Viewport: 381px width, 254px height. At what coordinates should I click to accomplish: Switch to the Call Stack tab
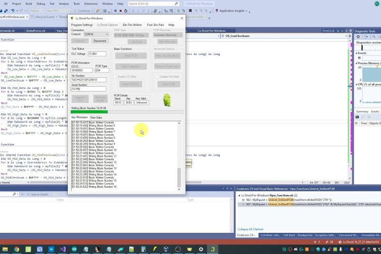coord(289,235)
